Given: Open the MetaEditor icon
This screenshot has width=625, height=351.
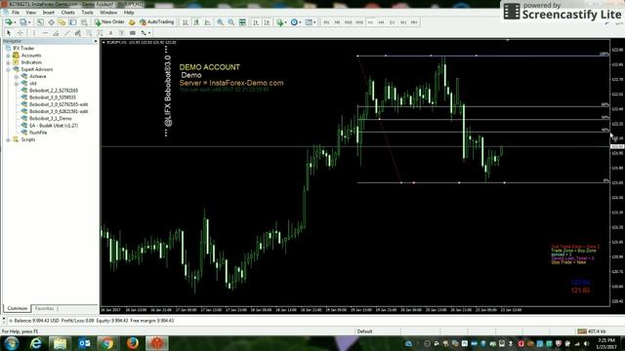Looking at the screenshot, I should click(x=132, y=22).
